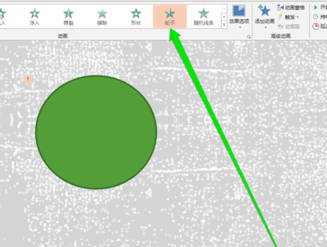
Task: Select animation order marker 1
Action: point(27,79)
